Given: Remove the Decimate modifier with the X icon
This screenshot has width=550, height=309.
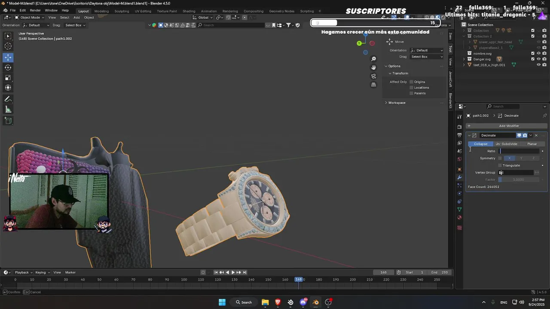Looking at the screenshot, I should click(x=536, y=135).
